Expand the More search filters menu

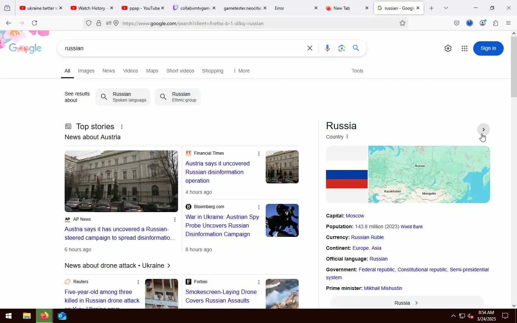(241, 71)
